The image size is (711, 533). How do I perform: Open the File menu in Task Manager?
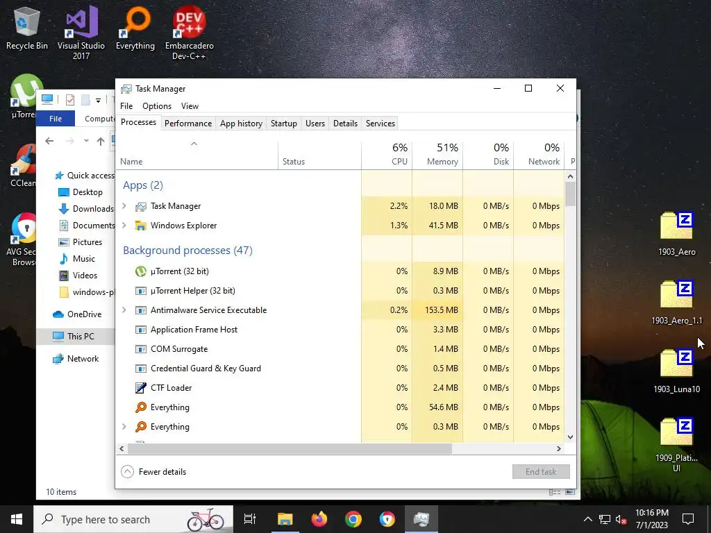(x=126, y=106)
